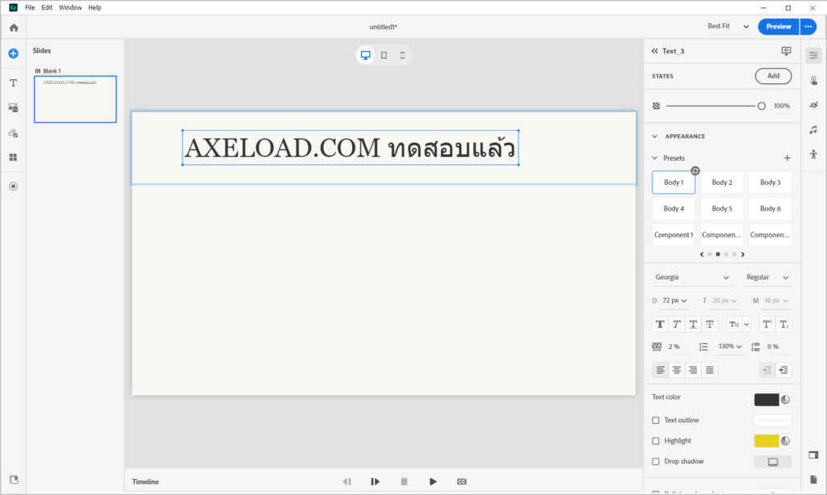
Task: Apply the Component 1 preset
Action: [x=674, y=235]
